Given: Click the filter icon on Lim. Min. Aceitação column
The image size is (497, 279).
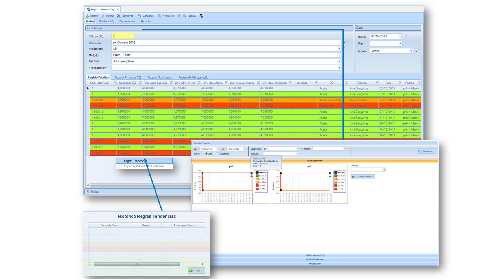Looking at the screenshot, I should point(258,83).
